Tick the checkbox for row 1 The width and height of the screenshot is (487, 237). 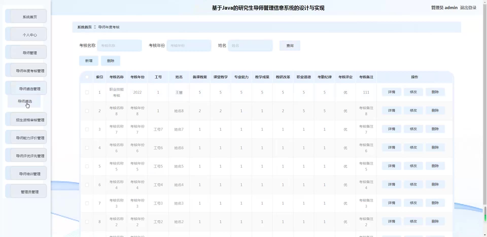(87, 92)
